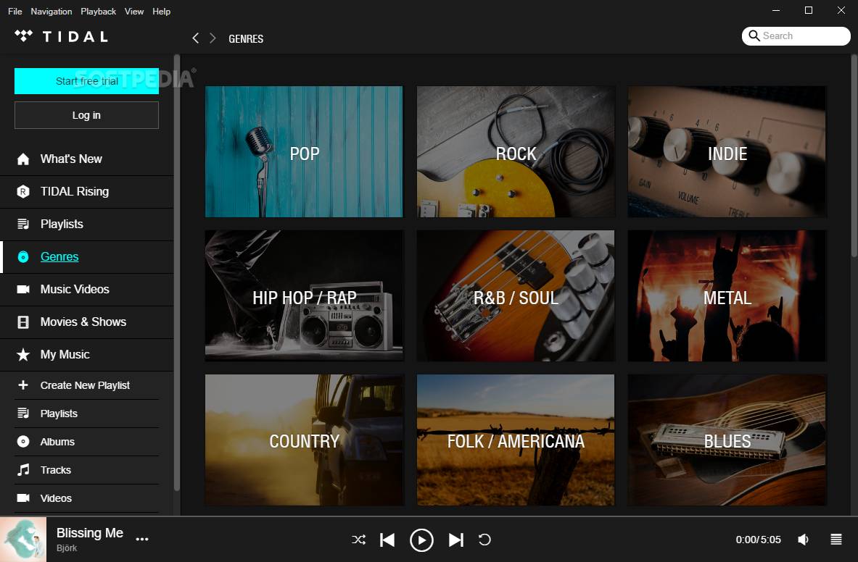Open My Music section
The width and height of the screenshot is (858, 562).
tap(86, 354)
